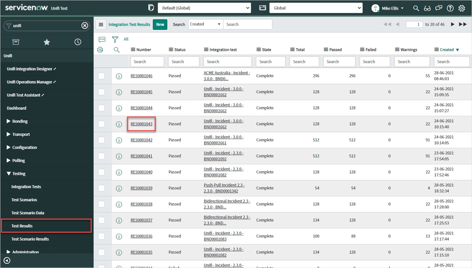Open the Created search field dropdown

[x=206, y=24]
